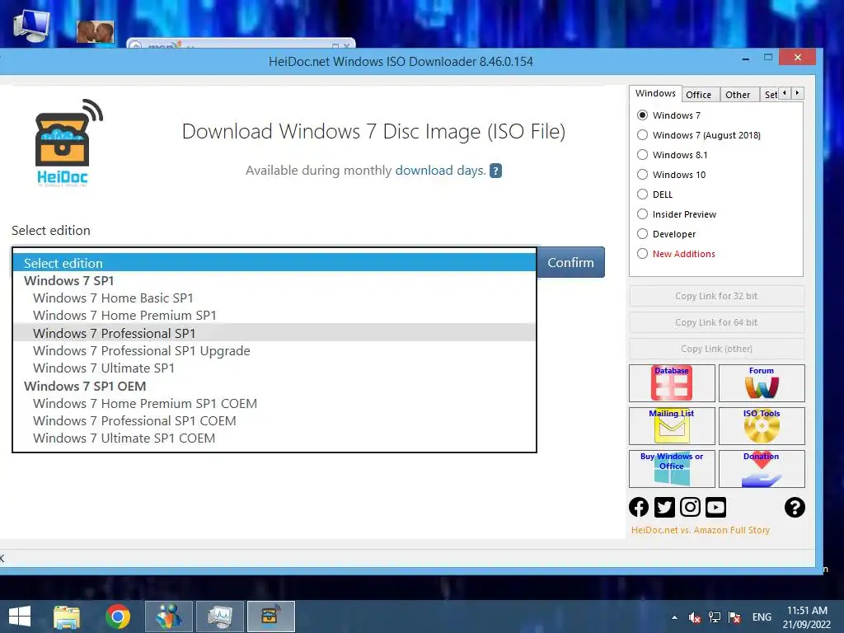Open the ISO Tools disc icon

tap(762, 426)
